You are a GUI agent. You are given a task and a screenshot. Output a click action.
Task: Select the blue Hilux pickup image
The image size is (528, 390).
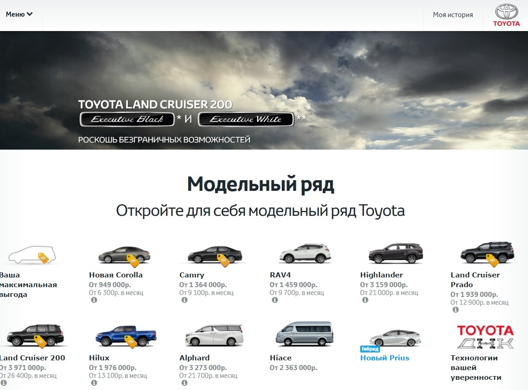(x=126, y=336)
